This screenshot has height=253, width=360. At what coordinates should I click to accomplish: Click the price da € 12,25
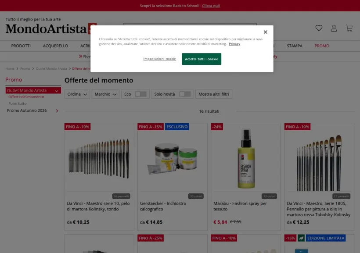coord(298,222)
